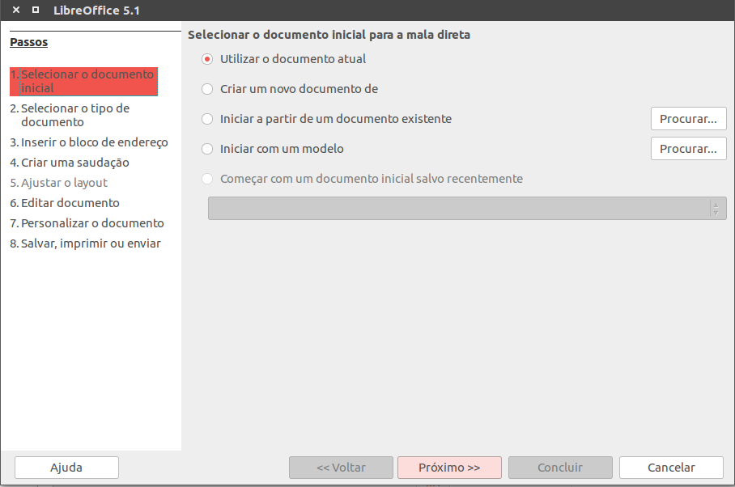This screenshot has height=487, width=735.
Task: Click the Ajuda help button
Action: click(x=66, y=468)
